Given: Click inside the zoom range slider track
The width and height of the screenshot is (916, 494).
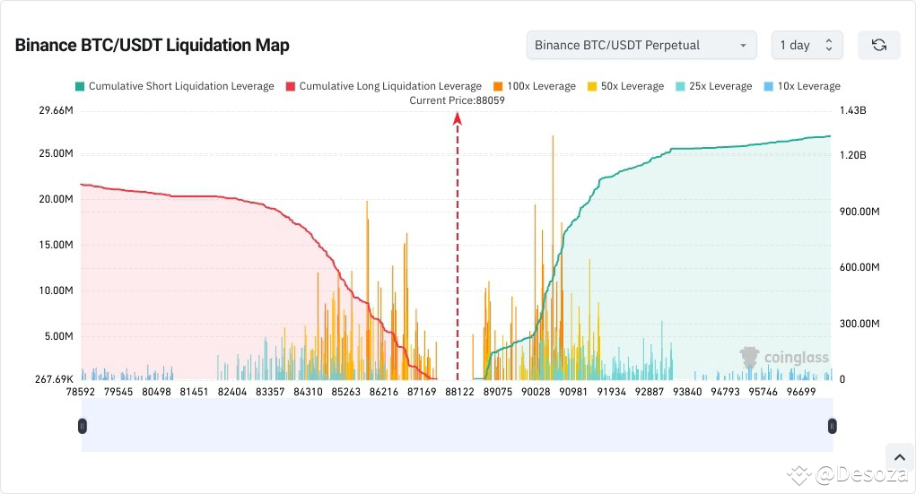Looking at the screenshot, I should click(x=457, y=425).
